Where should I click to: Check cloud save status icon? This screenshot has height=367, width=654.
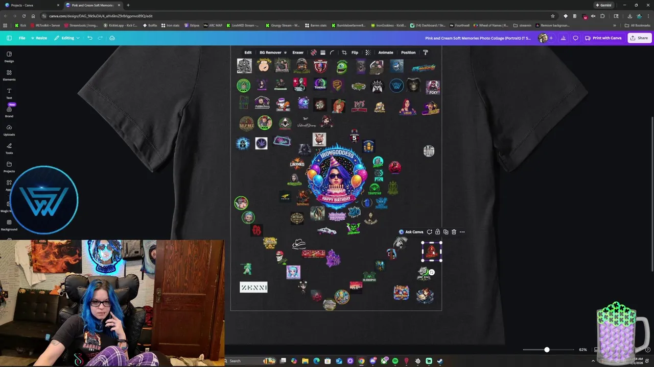coord(112,38)
